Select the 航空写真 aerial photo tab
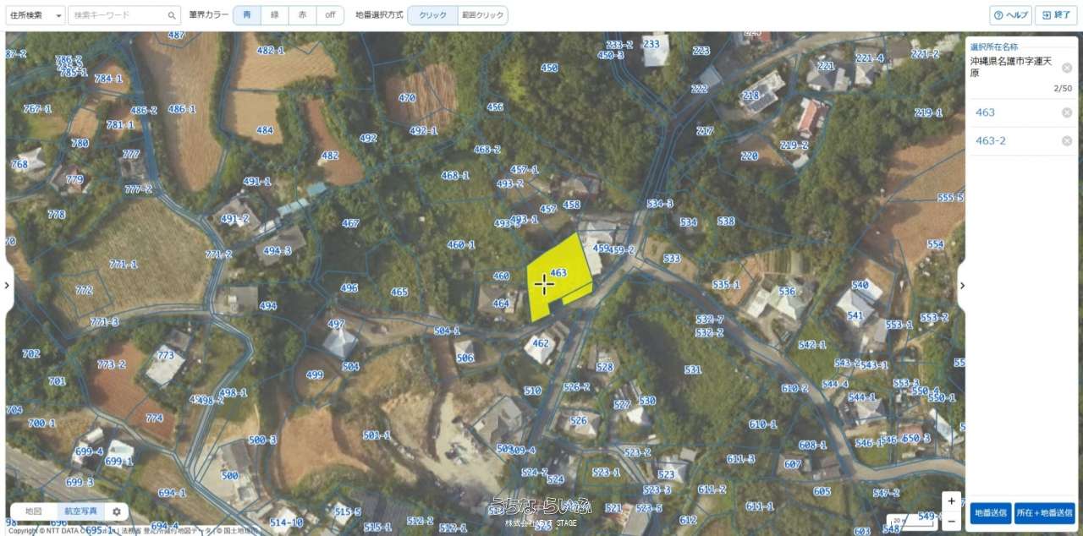This screenshot has width=1083, height=536. [x=82, y=511]
